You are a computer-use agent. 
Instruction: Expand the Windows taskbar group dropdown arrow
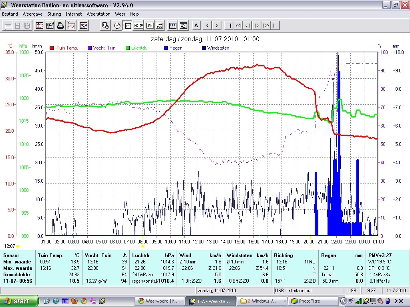[x=285, y=301]
